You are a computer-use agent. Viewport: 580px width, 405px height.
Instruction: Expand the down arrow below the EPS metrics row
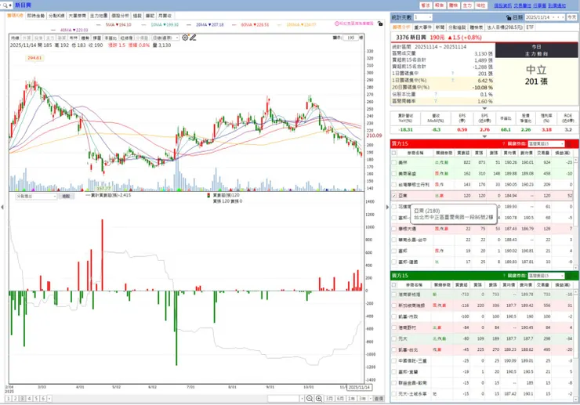click(484, 136)
